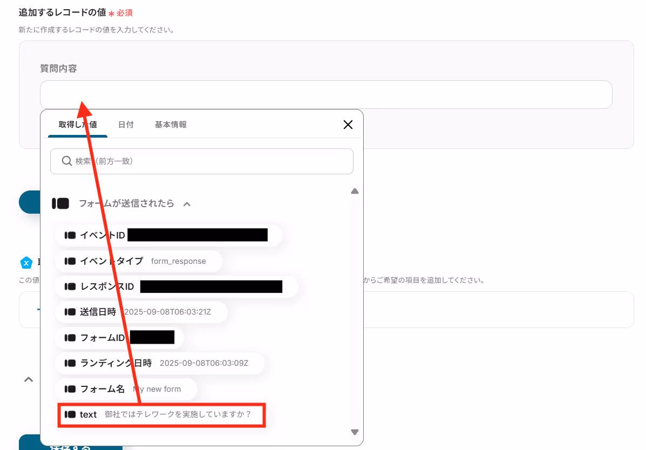646x450 pixels.
Task: Collapse the フォームが送信されたら section
Action: click(x=187, y=204)
